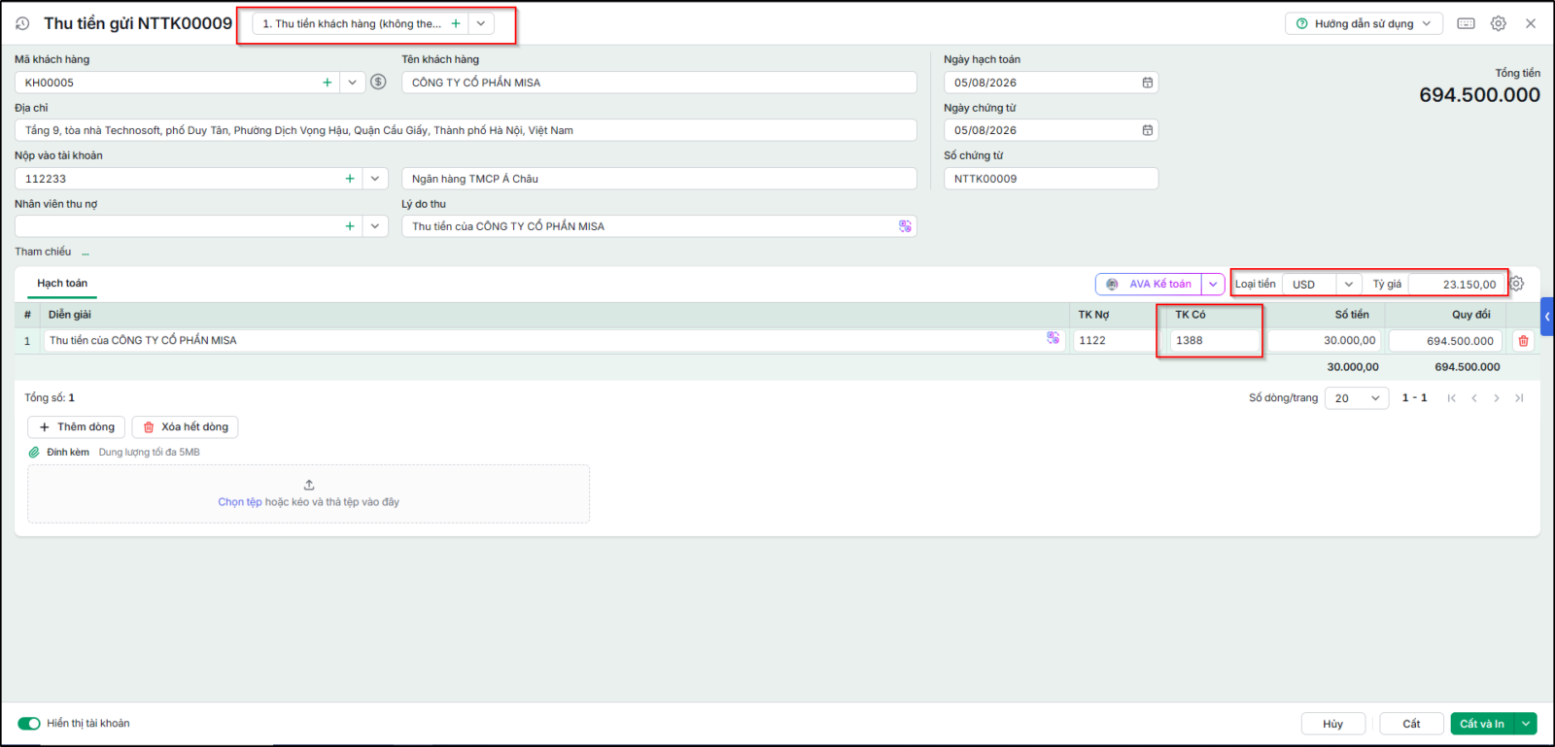The image size is (1555, 747).
Task: Open calendar for Ngày chứng từ
Action: 1148,130
